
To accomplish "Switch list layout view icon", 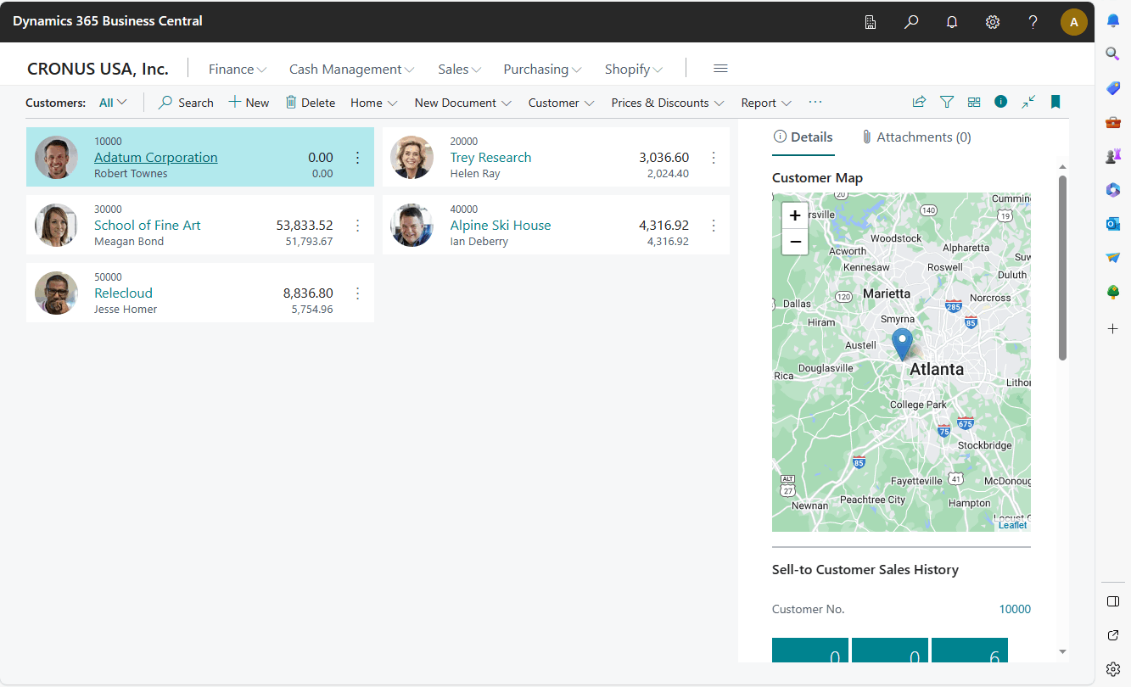I will (x=974, y=102).
